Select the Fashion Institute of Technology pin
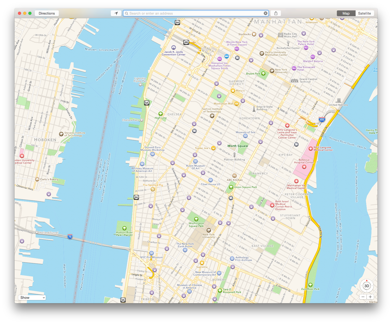The height and width of the screenshot is (324, 392). (212, 116)
